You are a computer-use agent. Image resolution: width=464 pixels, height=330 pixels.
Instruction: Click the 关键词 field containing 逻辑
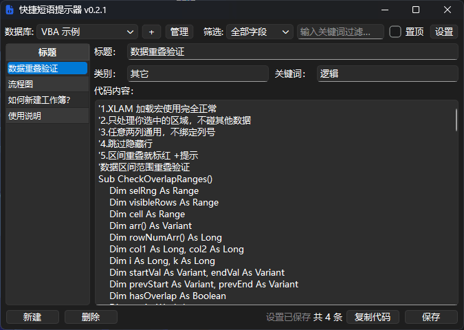click(x=388, y=74)
